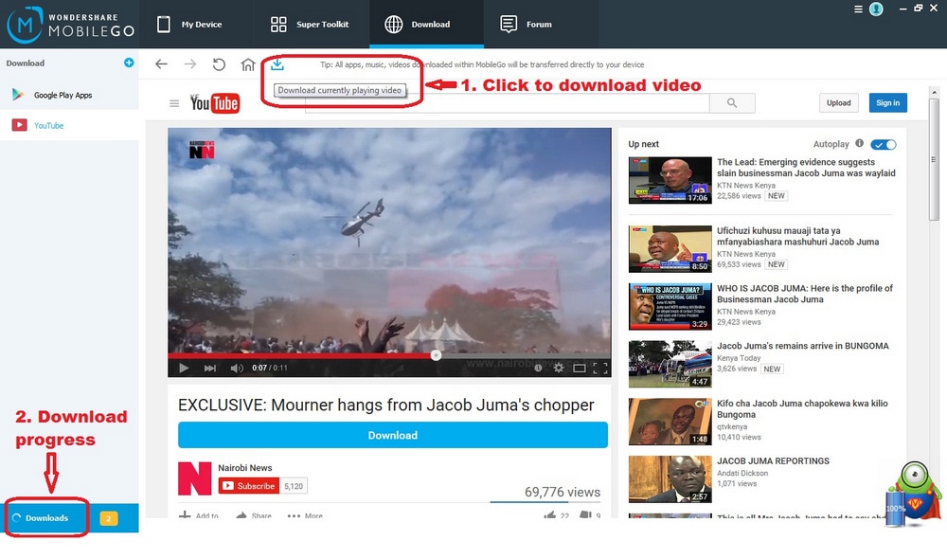Open the My Device tab

coord(189,25)
